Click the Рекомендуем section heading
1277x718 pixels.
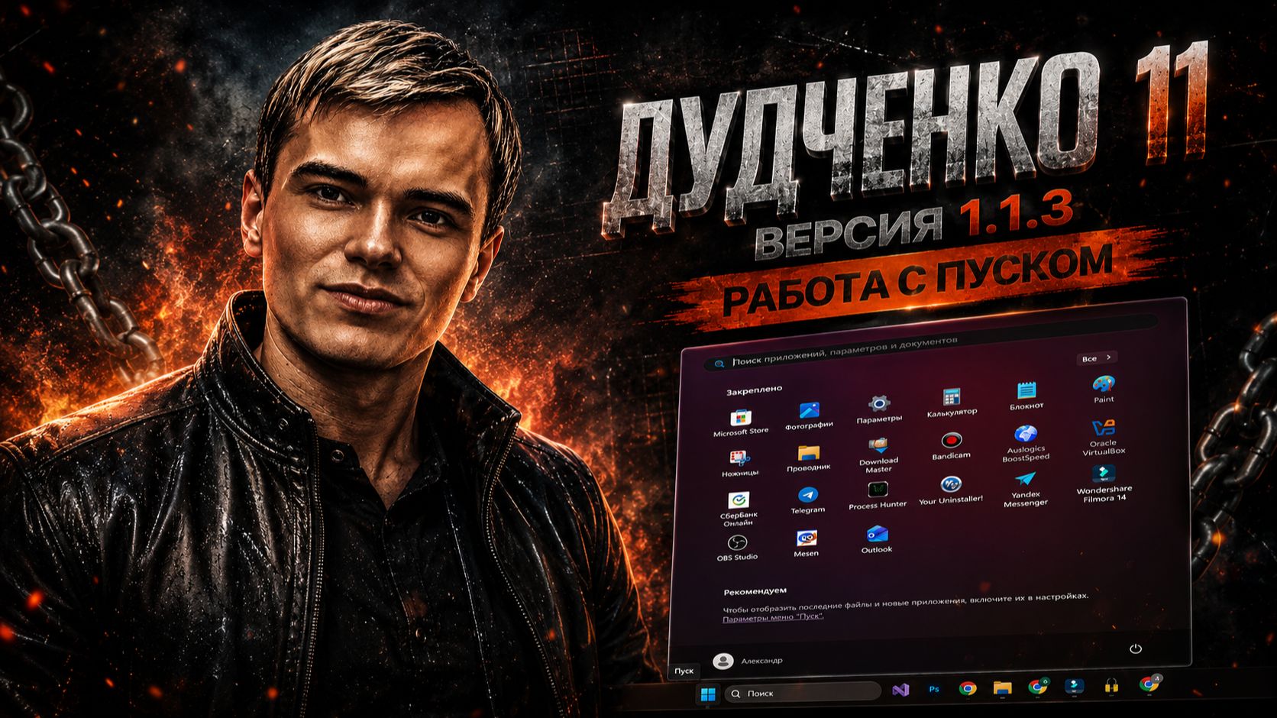[x=755, y=591]
